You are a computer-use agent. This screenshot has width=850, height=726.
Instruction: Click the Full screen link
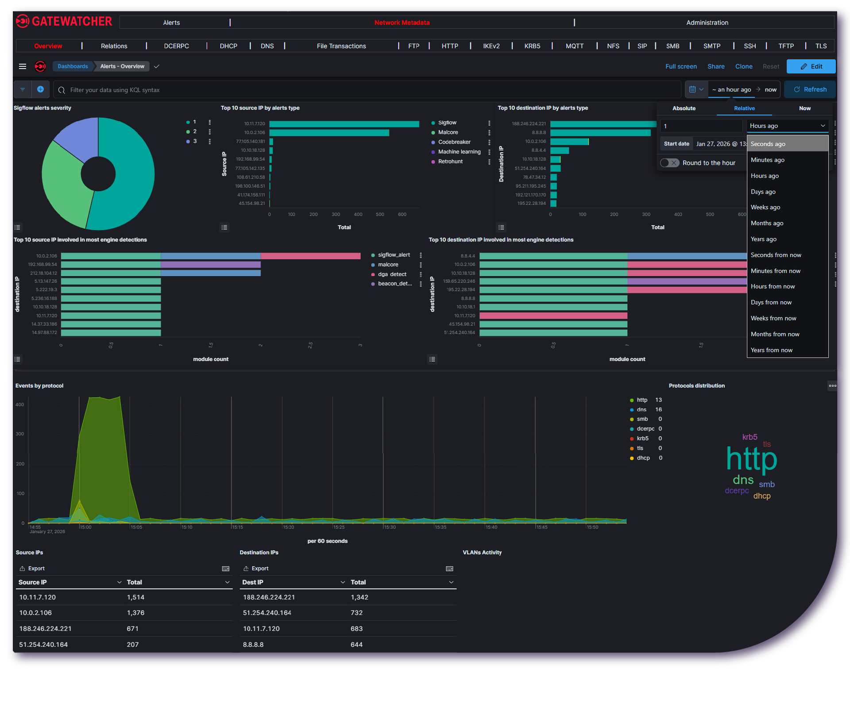[x=681, y=66]
